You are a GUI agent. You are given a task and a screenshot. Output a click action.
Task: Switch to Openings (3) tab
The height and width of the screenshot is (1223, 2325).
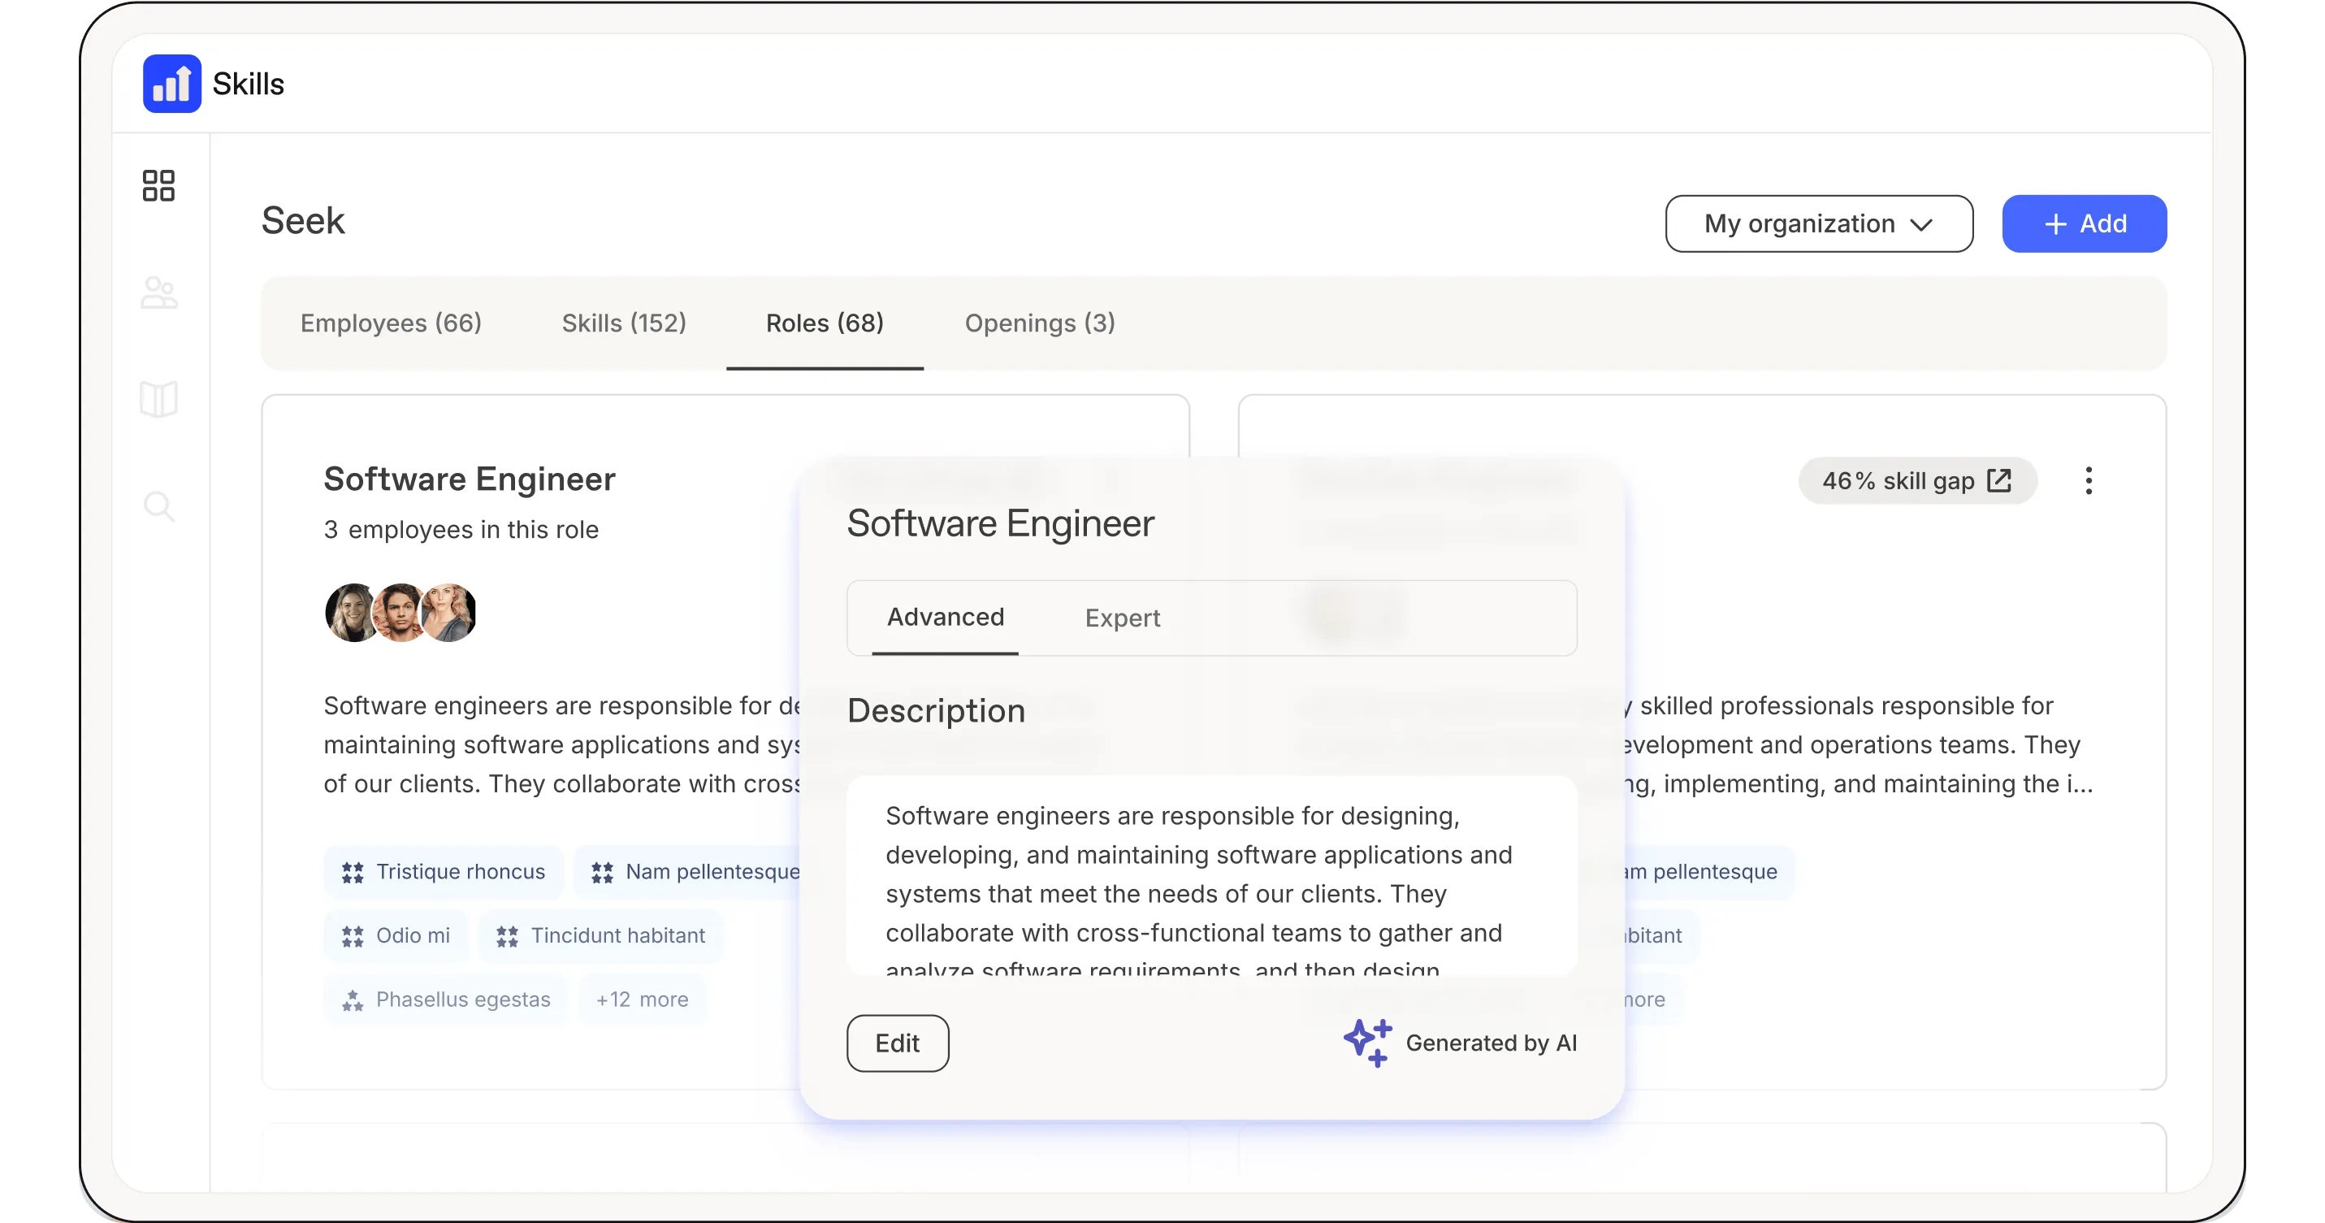(1040, 323)
